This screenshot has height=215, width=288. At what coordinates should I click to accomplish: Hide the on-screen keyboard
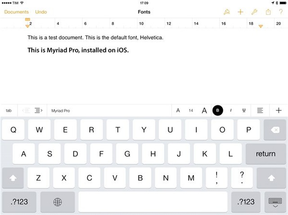click(x=275, y=202)
